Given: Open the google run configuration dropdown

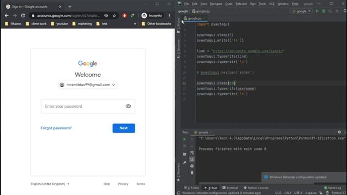Looking at the screenshot, I should pyautogui.click(x=301, y=11).
